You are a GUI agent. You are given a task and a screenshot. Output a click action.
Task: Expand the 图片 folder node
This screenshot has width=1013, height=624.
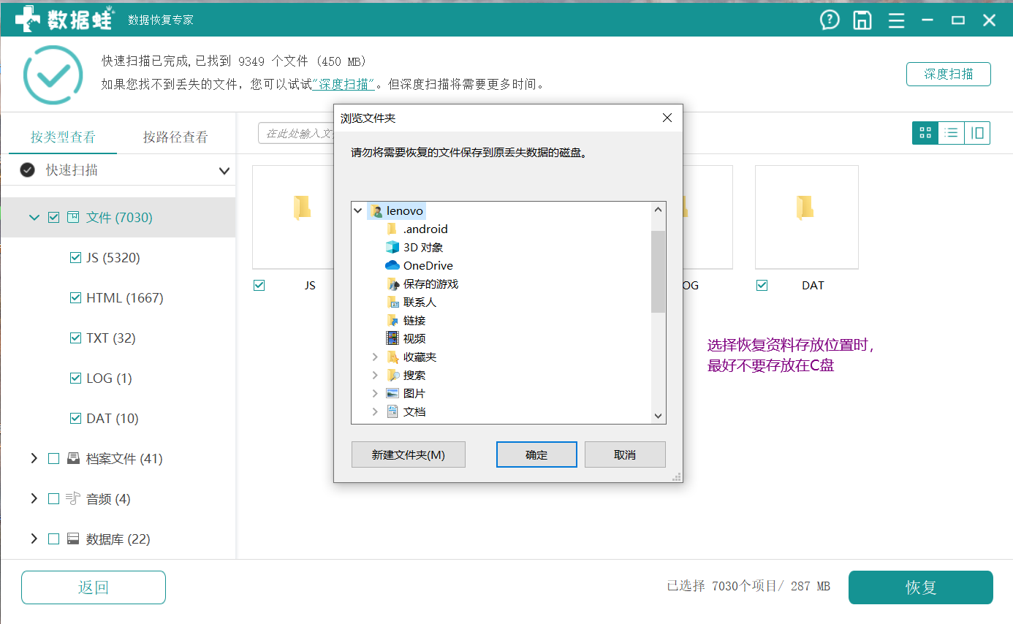(375, 393)
